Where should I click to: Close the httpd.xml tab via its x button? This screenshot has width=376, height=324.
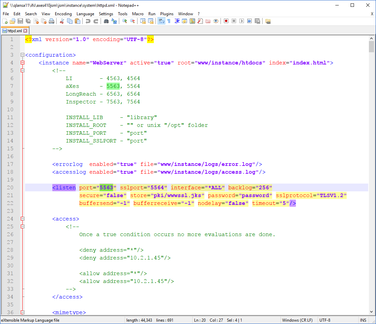click(x=26, y=30)
